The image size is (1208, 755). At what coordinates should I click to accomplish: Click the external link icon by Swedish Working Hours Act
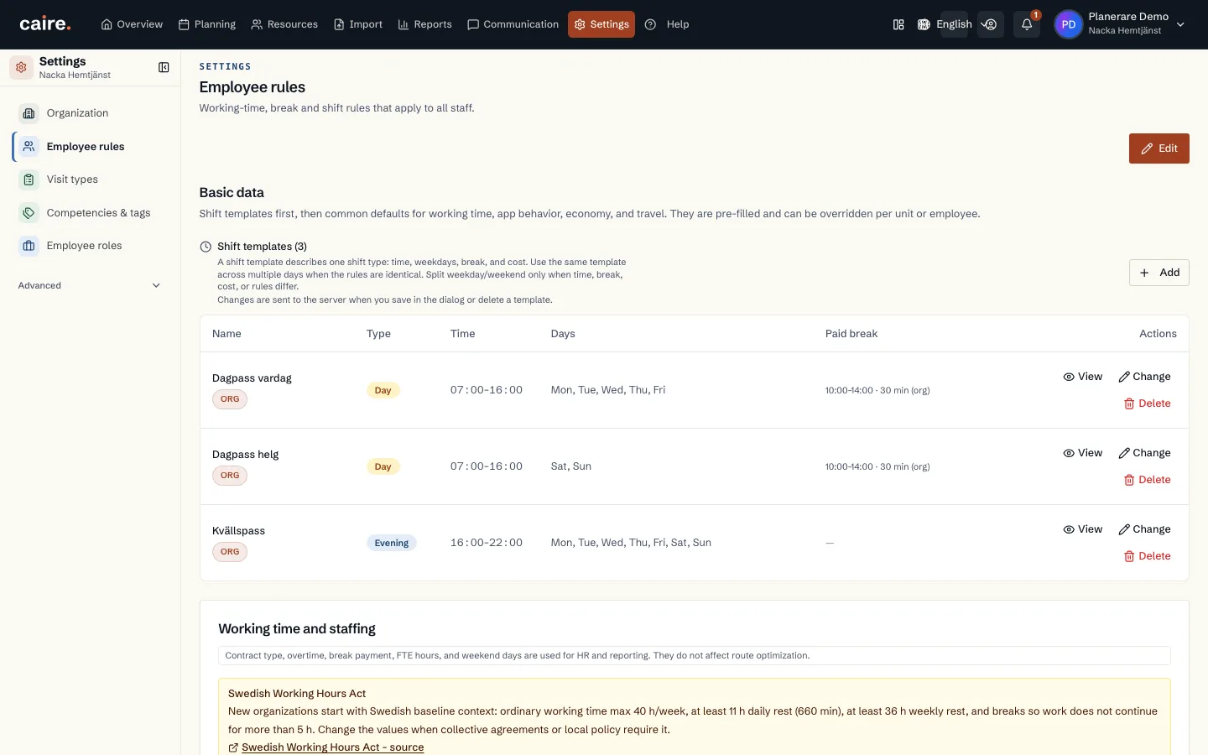pos(233,747)
